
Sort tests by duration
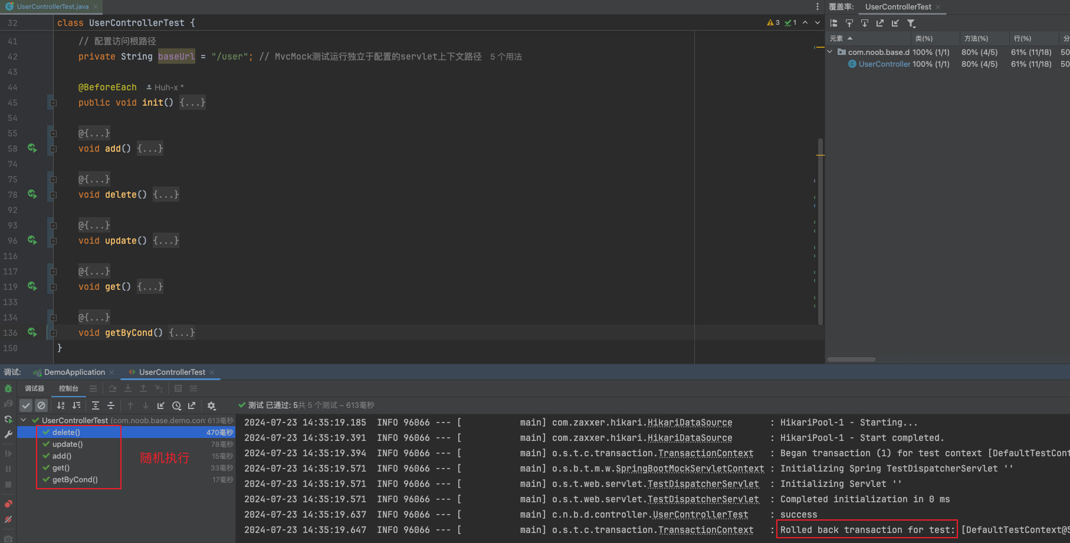click(x=76, y=405)
